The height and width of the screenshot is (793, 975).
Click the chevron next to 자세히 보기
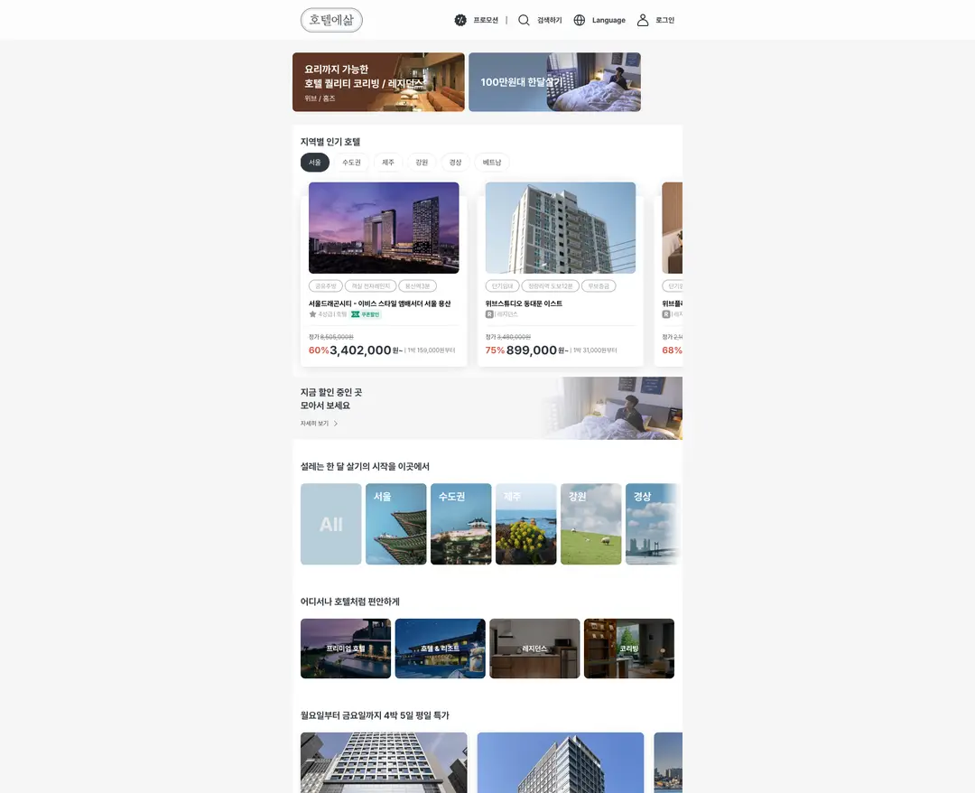tap(336, 424)
